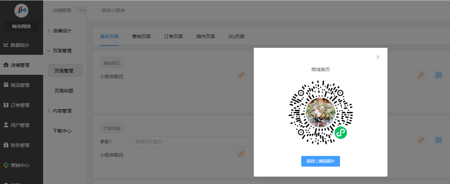Viewport: 450px width, 184px height.
Task: Expand 内容管理 chevron
Action: [x=49, y=111]
